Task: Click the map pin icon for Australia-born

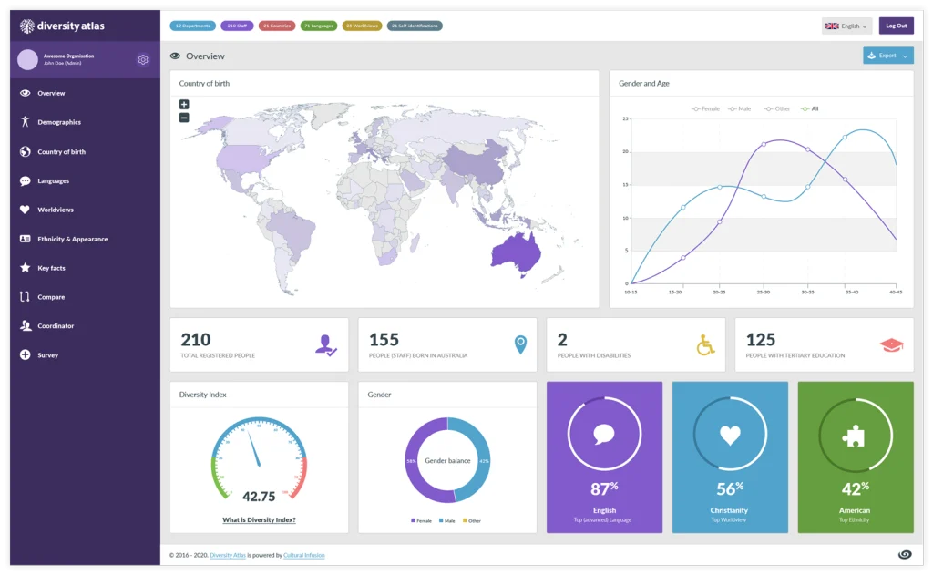Action: [x=520, y=344]
